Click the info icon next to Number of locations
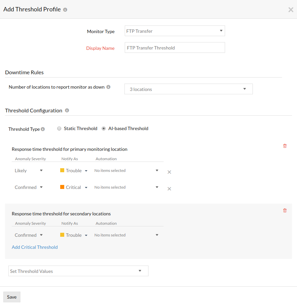 108,87
